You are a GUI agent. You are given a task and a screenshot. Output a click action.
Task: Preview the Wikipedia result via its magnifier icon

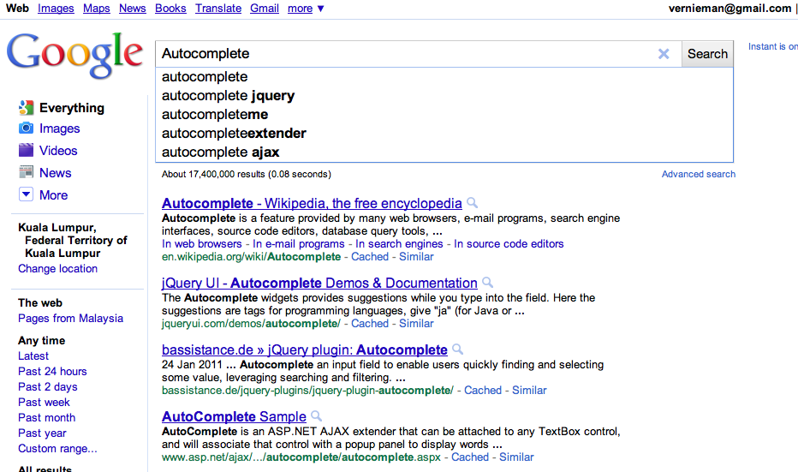coord(473,203)
